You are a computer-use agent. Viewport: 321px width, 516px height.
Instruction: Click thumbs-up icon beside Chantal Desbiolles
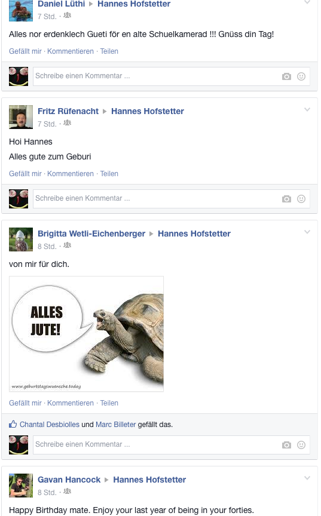(x=13, y=424)
